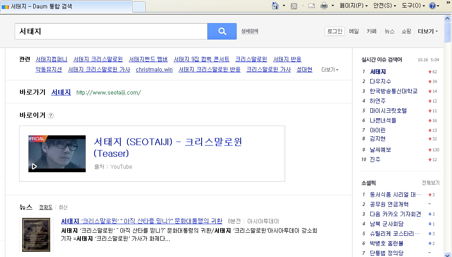Expand the Print button dropdown arrow
The image size is (452, 257).
(333, 6)
